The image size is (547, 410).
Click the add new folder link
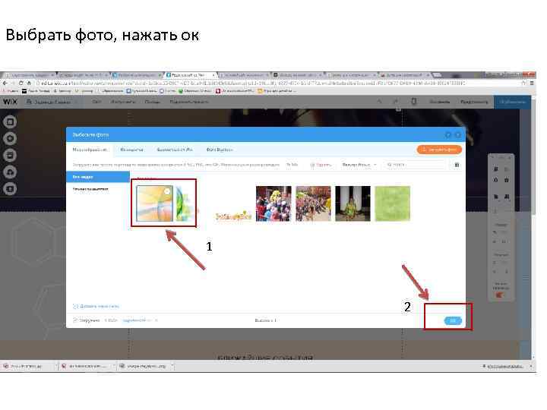point(96,306)
